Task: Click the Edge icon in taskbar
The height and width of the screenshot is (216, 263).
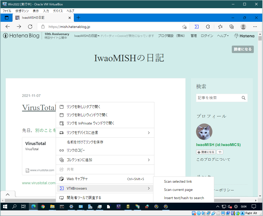Action: click(x=33, y=207)
